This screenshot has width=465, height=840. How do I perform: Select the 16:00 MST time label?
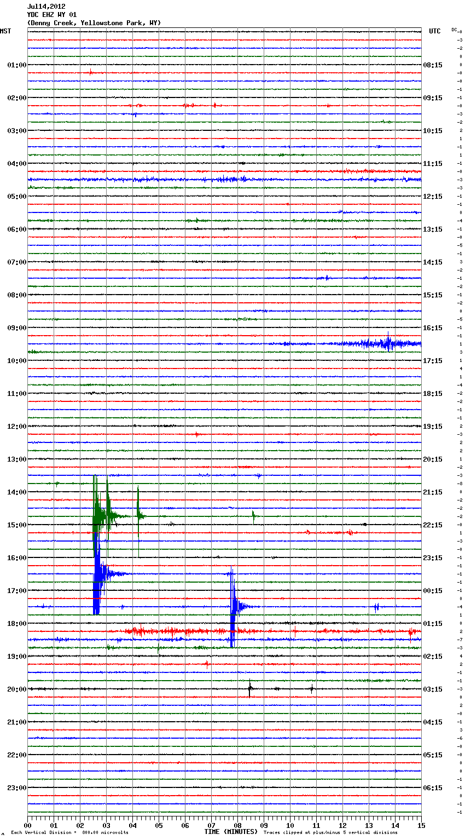point(17,558)
